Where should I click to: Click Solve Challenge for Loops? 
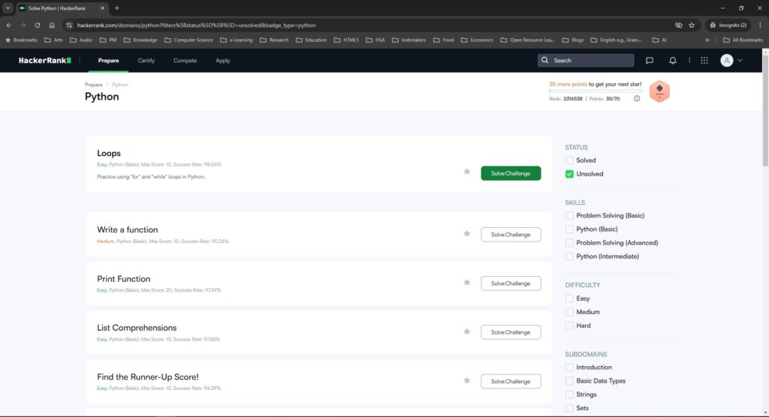pos(511,173)
